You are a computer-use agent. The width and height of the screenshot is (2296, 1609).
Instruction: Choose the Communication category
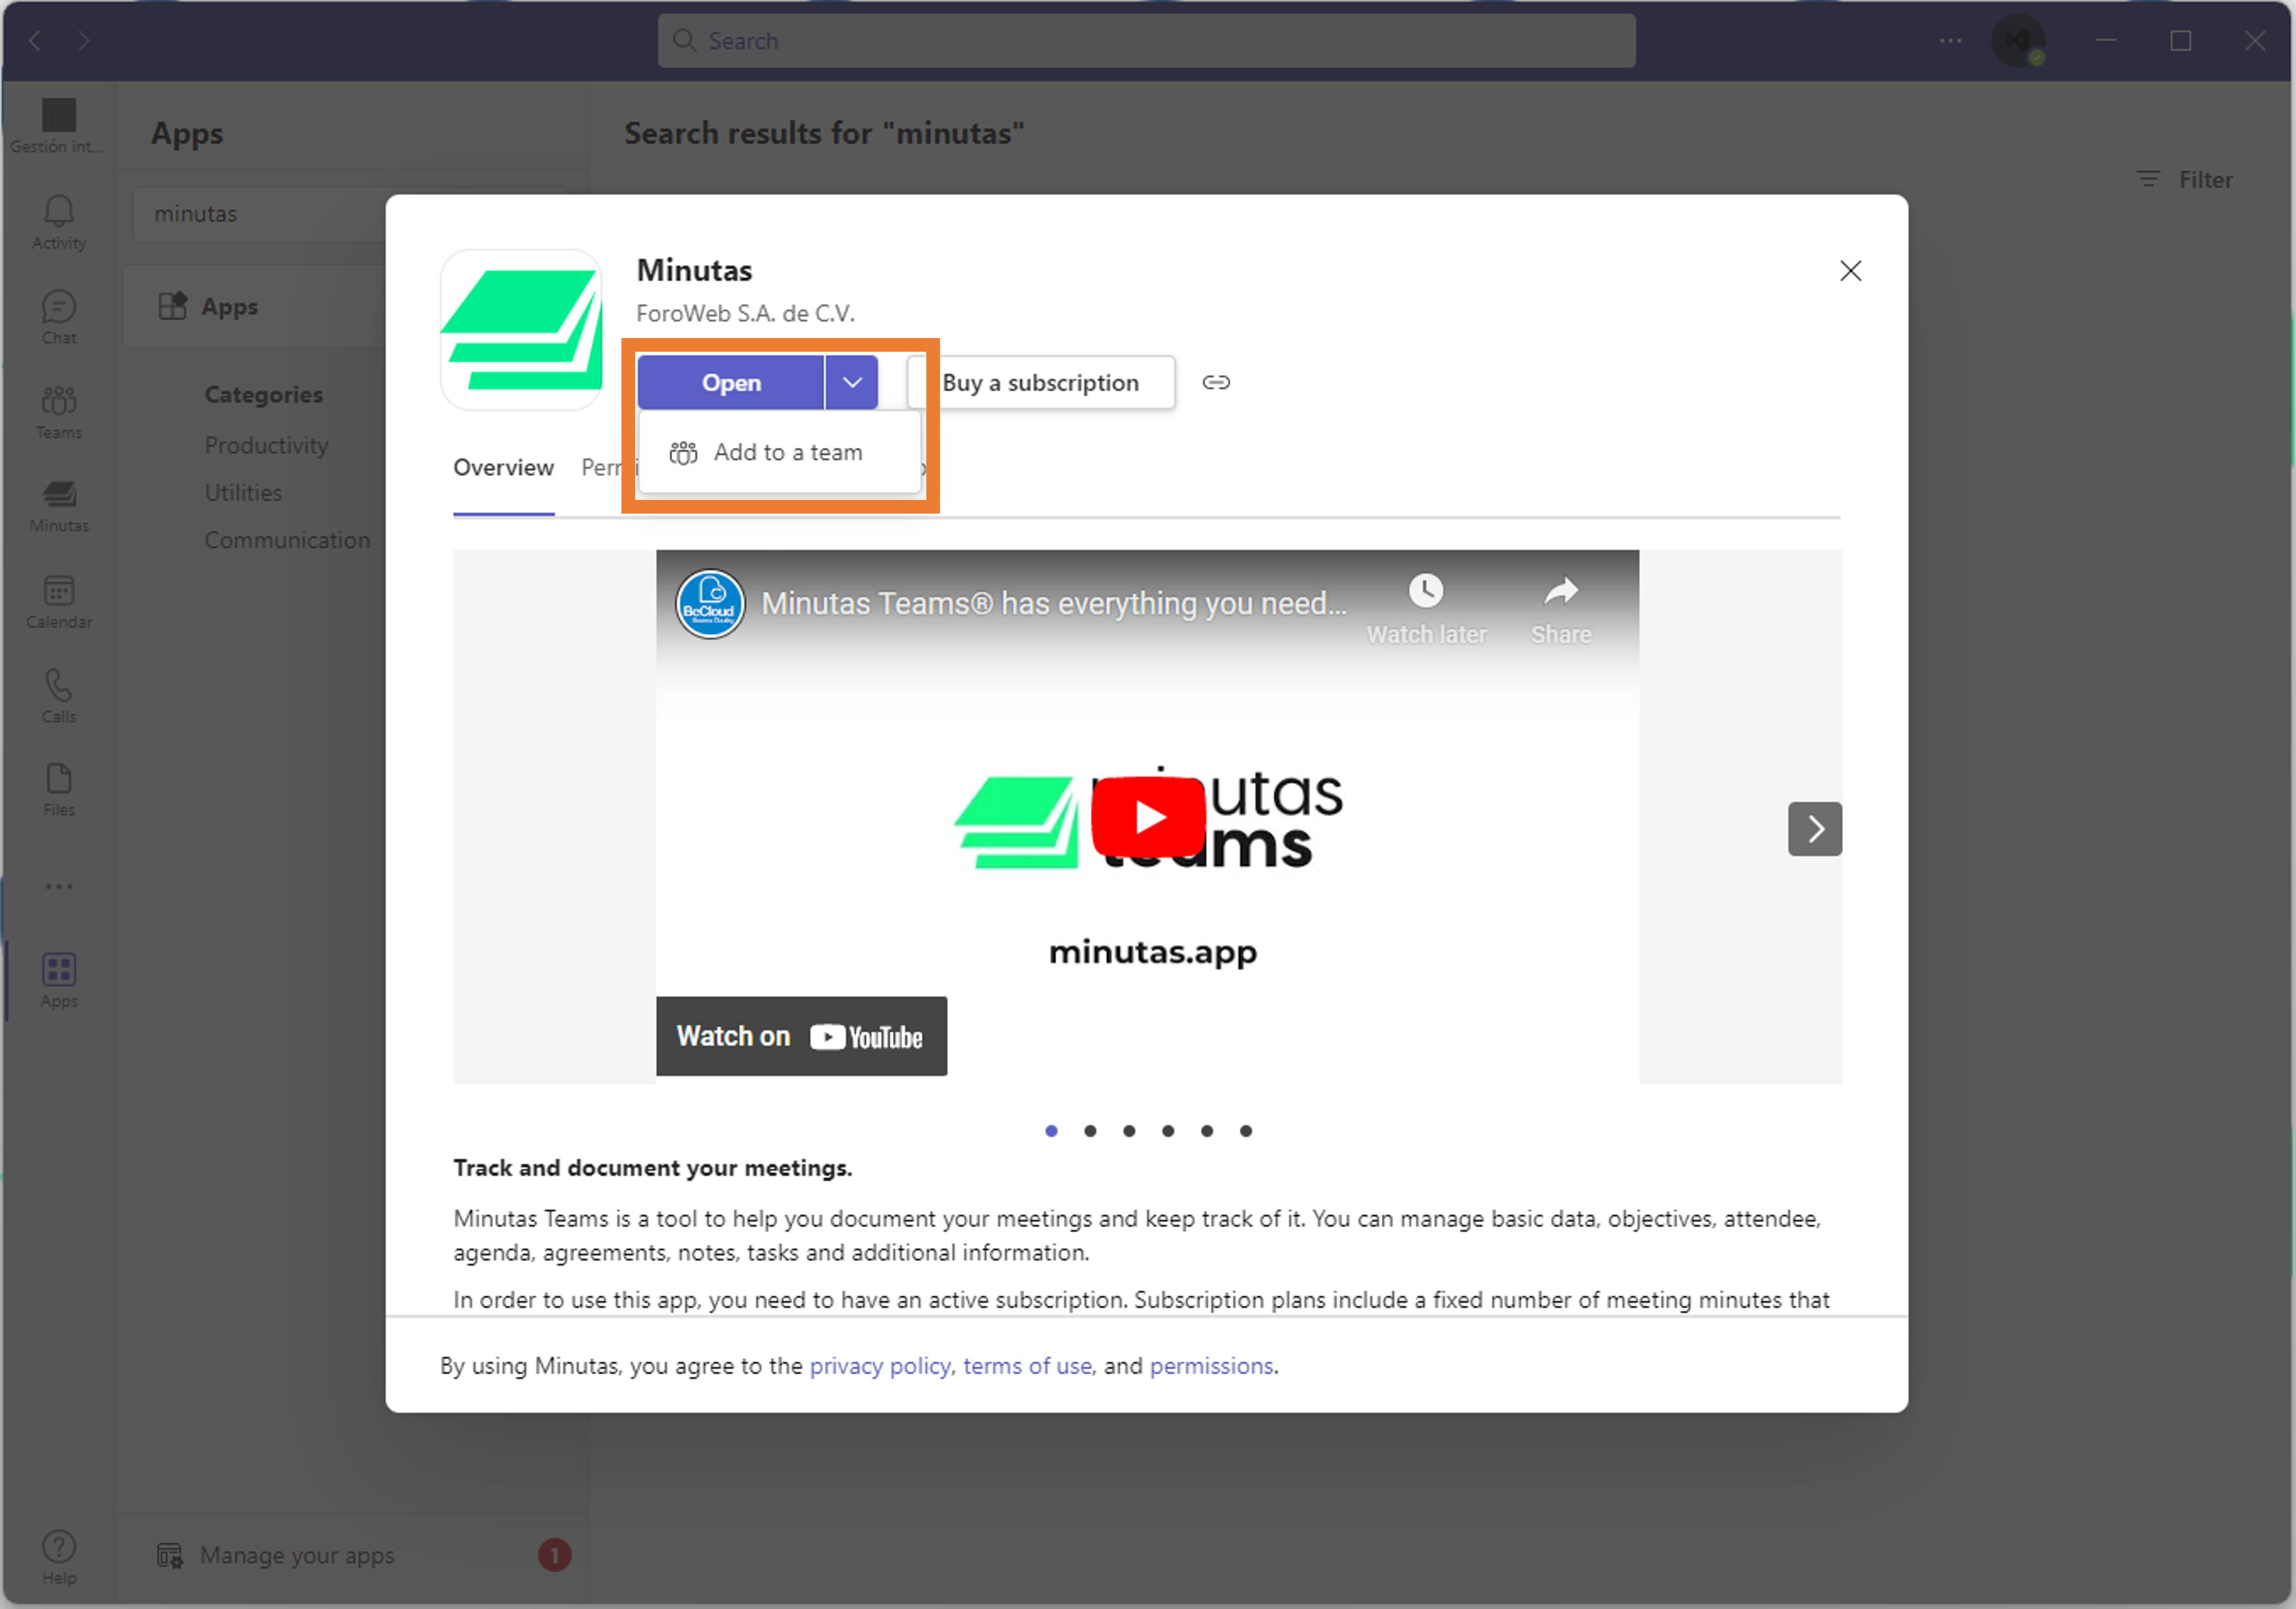[x=287, y=540]
